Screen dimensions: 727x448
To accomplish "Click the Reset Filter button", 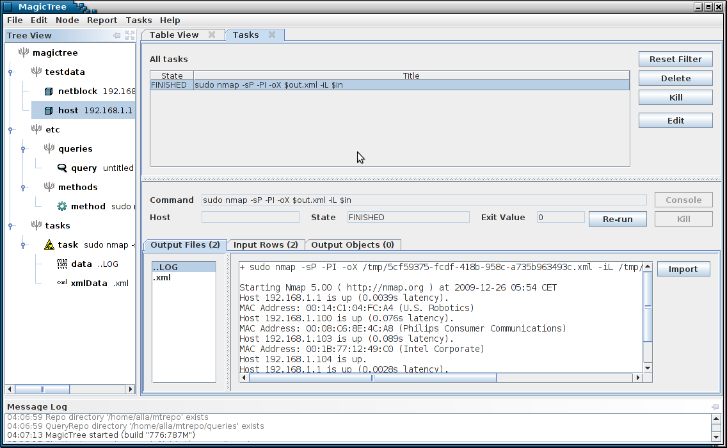I will pos(676,59).
